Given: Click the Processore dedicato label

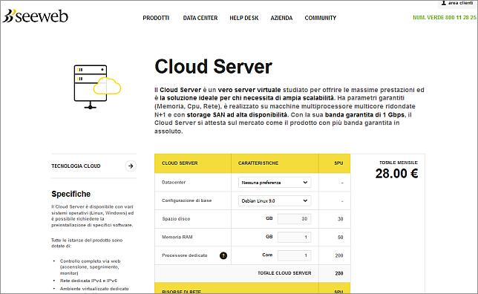Looking at the screenshot, I should click(184, 255).
